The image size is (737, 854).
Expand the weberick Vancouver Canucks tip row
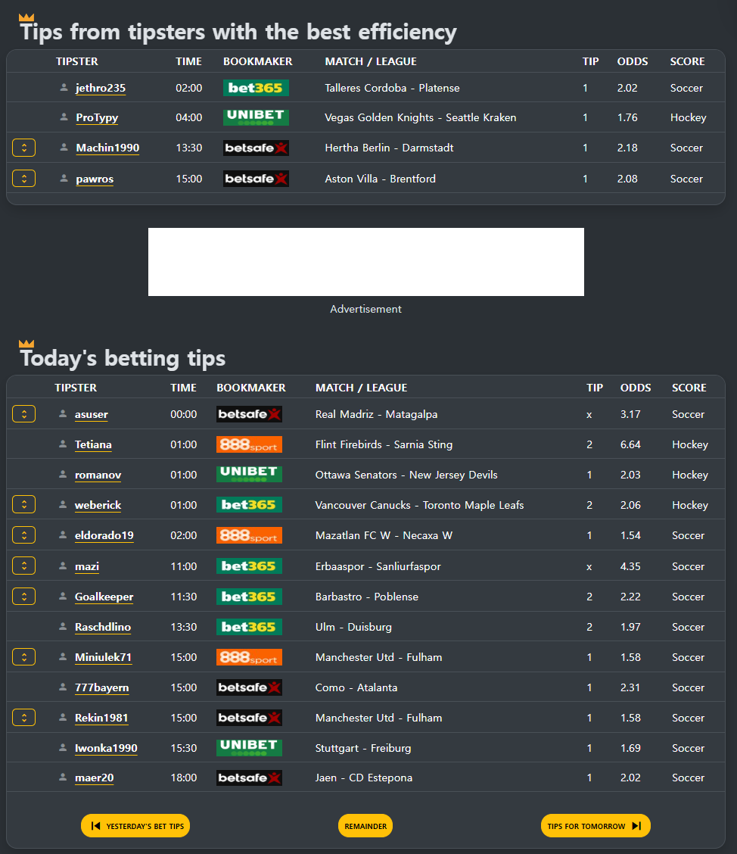tap(24, 504)
